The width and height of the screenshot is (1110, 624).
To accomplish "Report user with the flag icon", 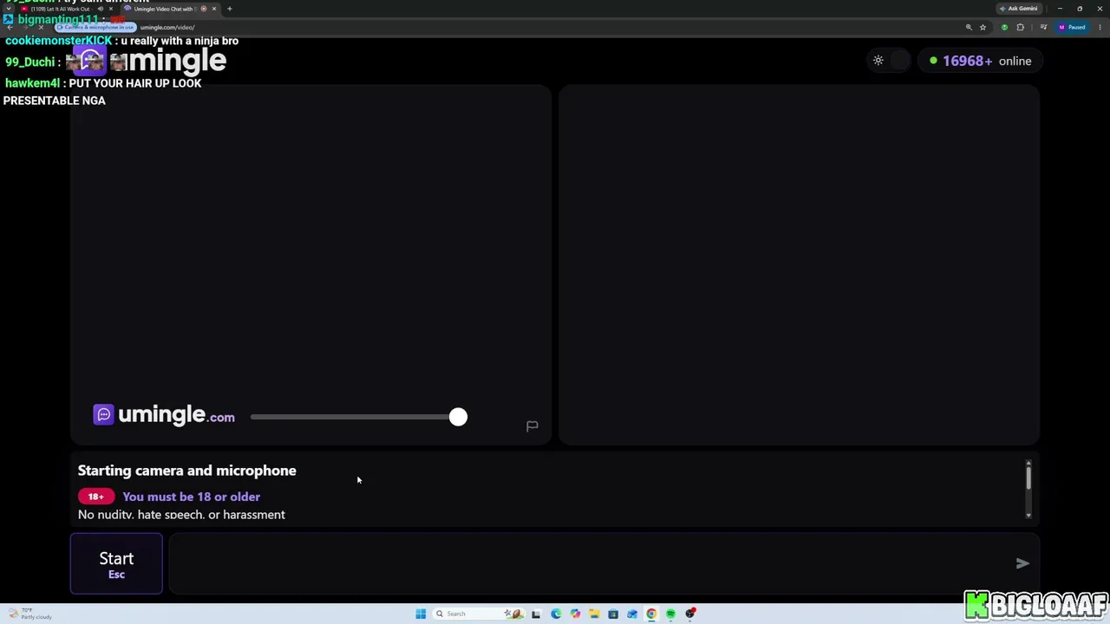I will 532,426.
